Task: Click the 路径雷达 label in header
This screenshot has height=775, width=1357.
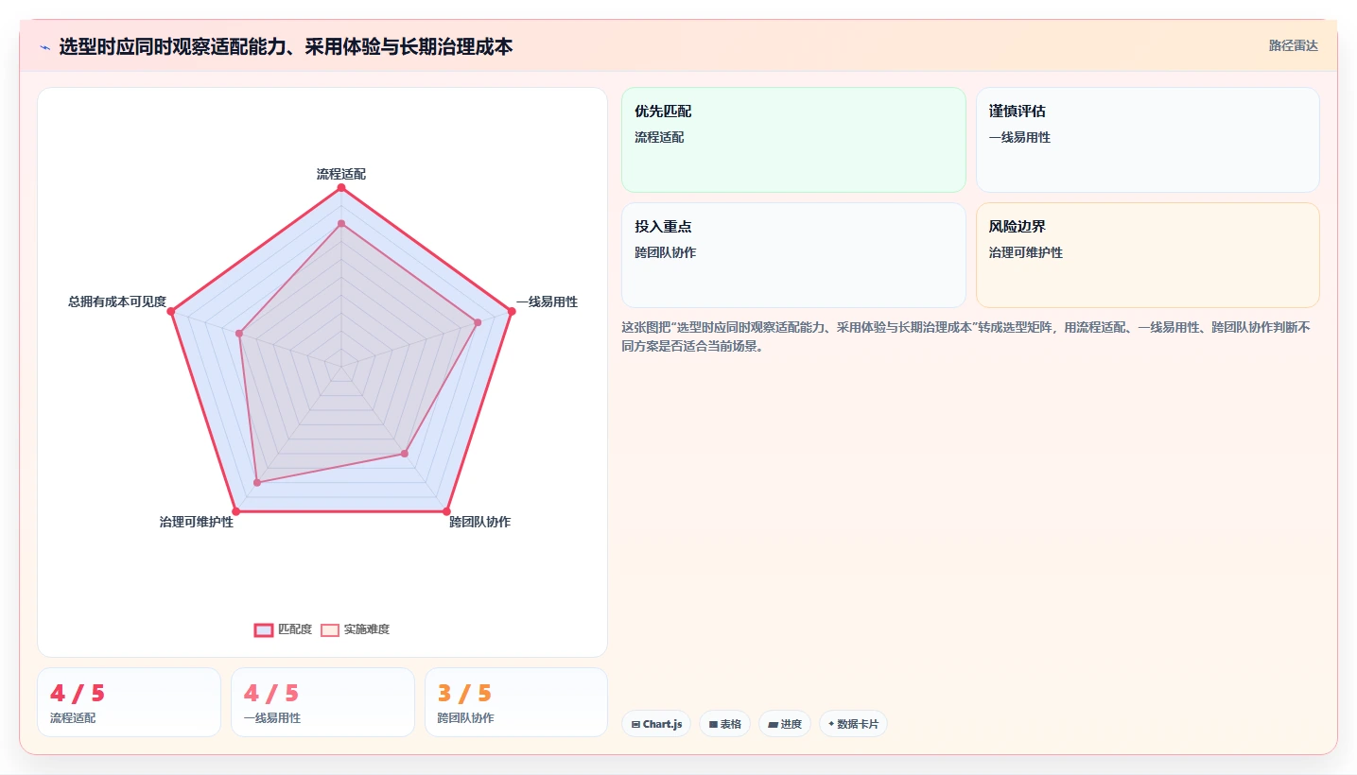Action: [x=1293, y=45]
